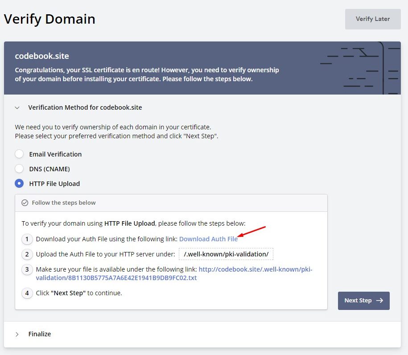This screenshot has width=408, height=355.
Task: Expand the Finalize section chevron
Action: point(17,334)
